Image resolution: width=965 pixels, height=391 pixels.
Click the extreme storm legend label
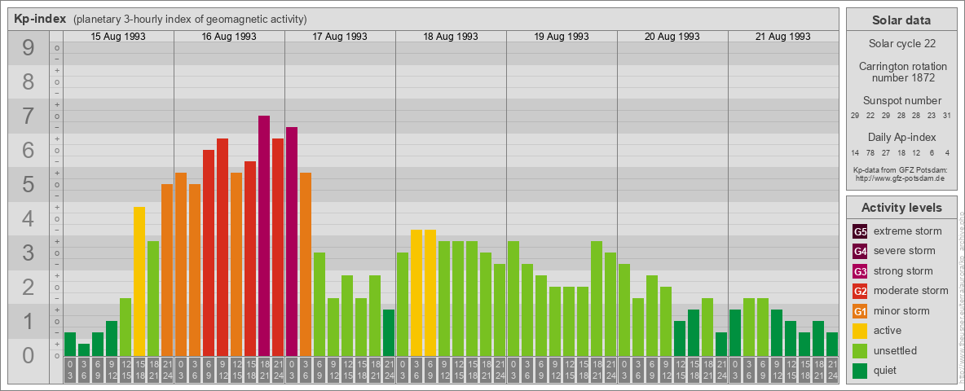point(908,231)
